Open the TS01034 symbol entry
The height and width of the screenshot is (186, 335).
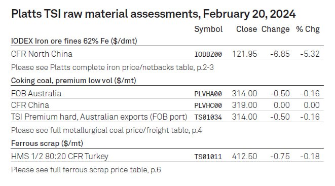208,117
